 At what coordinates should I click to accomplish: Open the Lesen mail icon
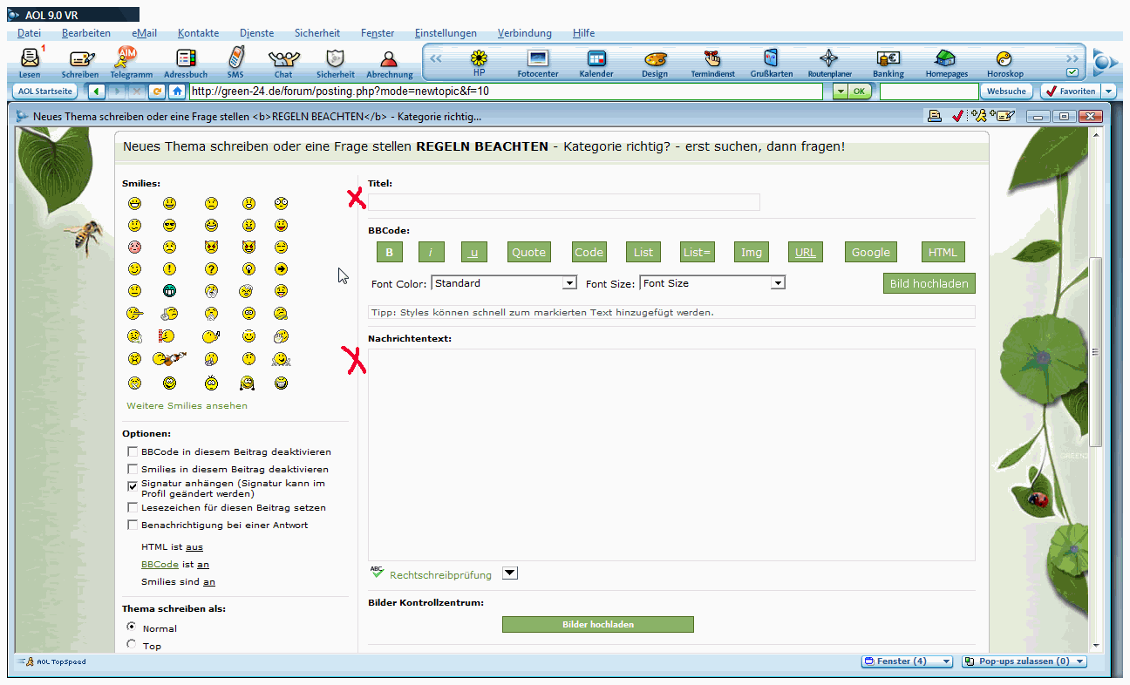30,59
